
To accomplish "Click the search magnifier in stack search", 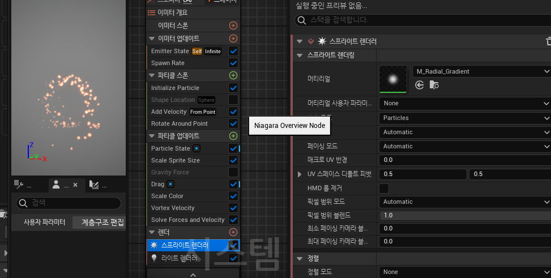I will [301, 20].
